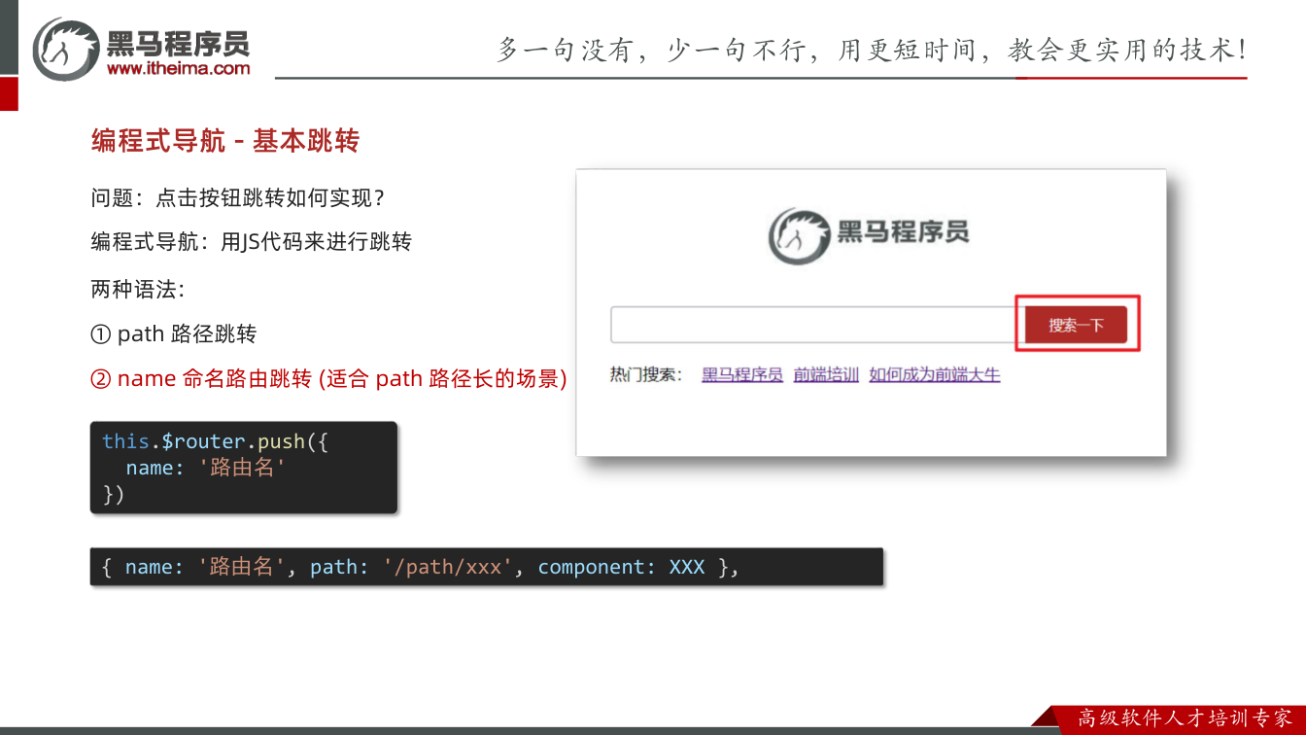
Task: Open the 黑马程序员 hot search link
Action: 742,374
